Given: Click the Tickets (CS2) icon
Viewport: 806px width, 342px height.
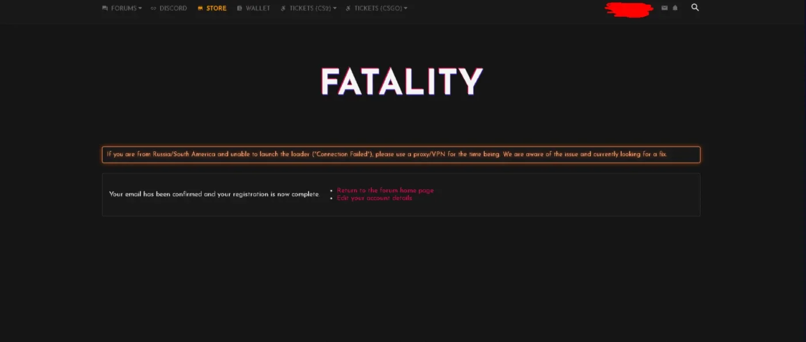Looking at the screenshot, I should pos(283,9).
